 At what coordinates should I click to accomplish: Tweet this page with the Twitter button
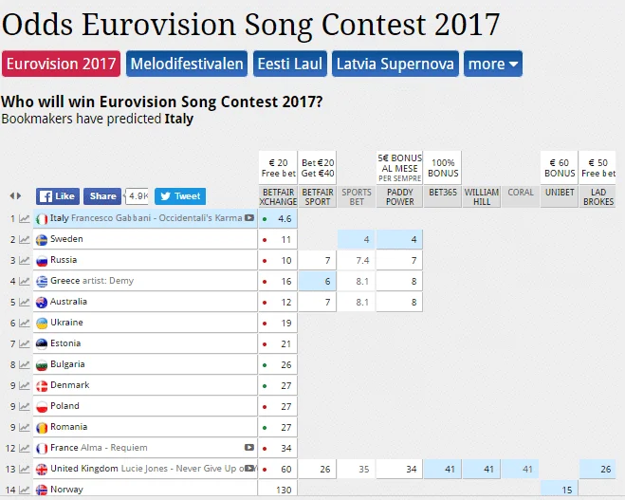pos(179,196)
